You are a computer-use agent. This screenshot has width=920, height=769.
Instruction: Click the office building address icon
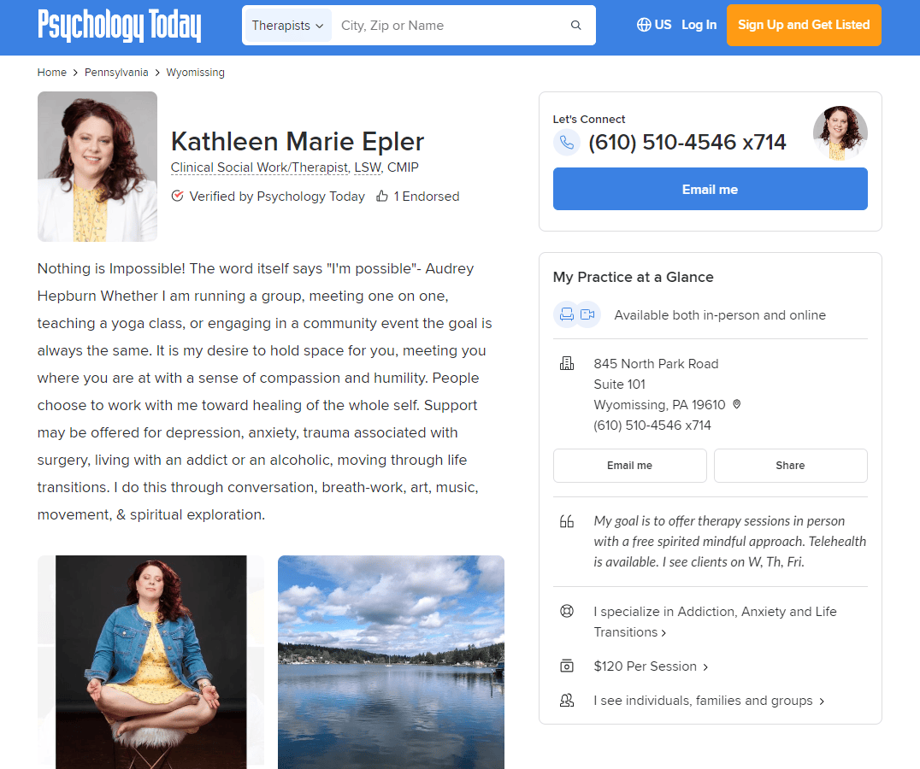tap(567, 363)
